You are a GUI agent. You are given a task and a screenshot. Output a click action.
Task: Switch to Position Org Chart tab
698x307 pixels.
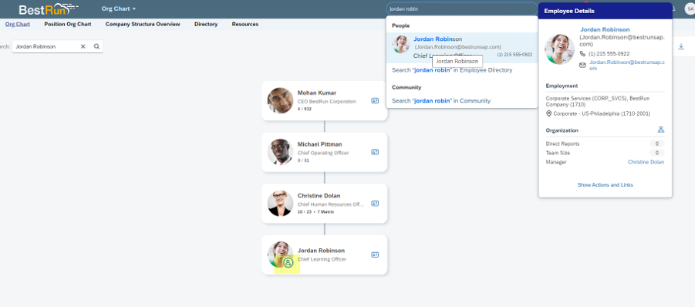tap(68, 24)
